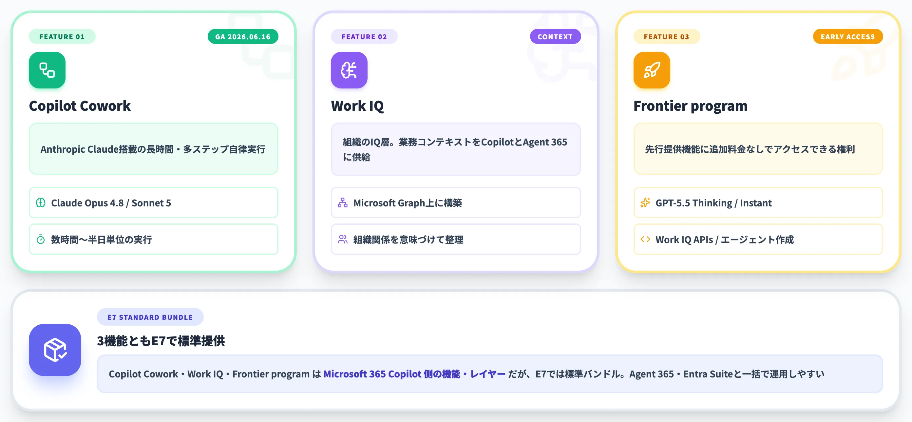Select the EARLY ACCESS badge
Screen dimensions: 912x422
point(848,37)
